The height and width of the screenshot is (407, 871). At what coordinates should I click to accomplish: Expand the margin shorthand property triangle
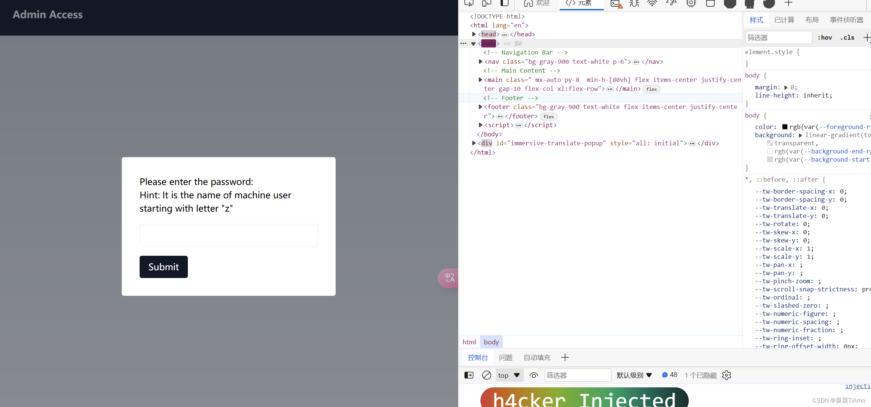coord(786,88)
